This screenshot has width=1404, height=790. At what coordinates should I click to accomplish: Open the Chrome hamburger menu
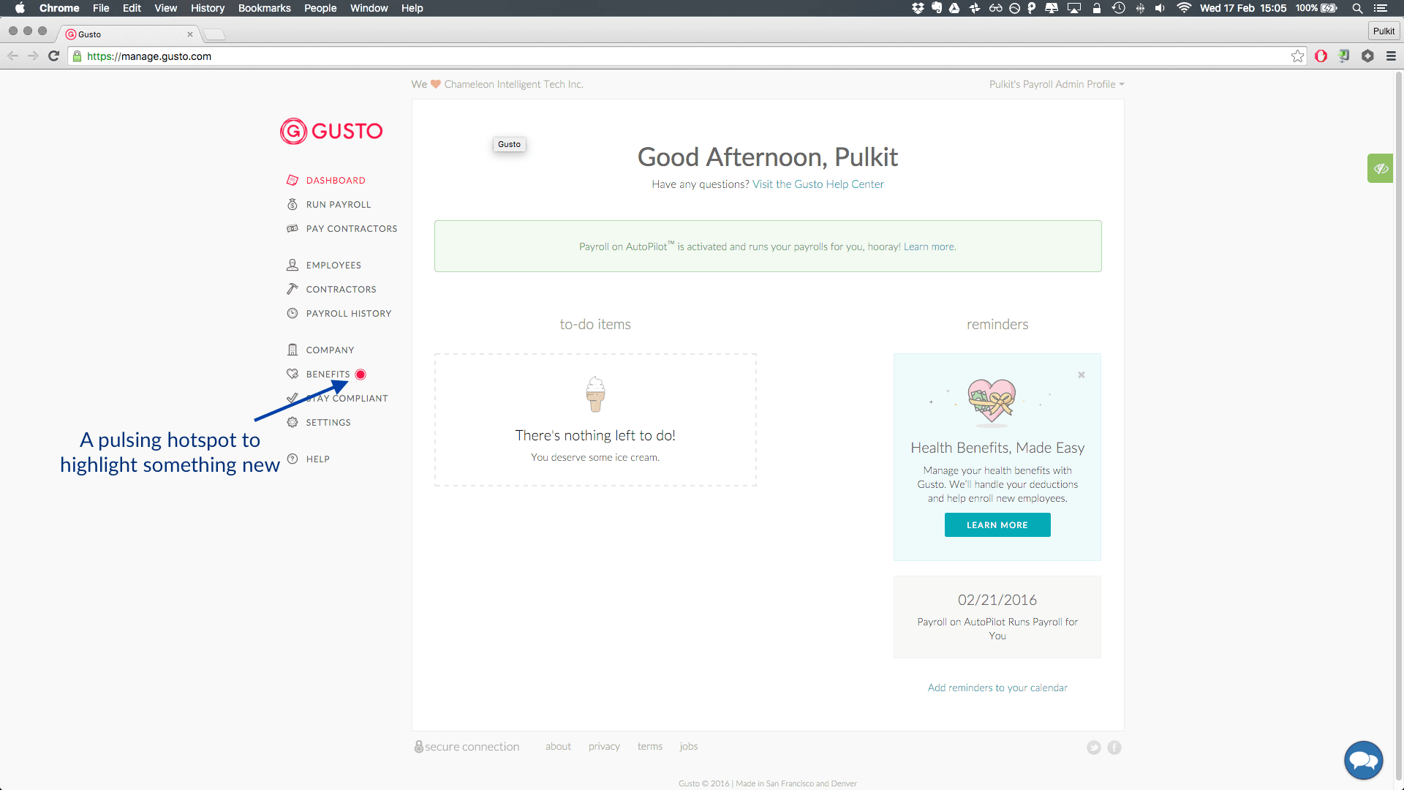point(1391,56)
